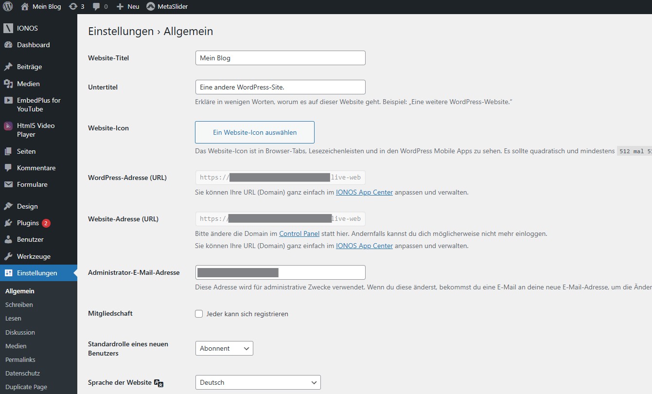Open Medien under Einstellungen submenu
This screenshot has width=652, height=394.
(16, 346)
